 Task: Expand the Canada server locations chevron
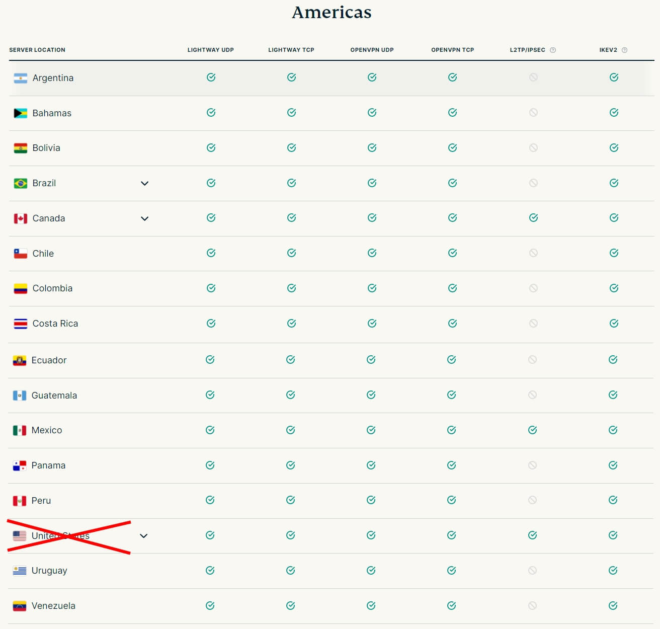tap(144, 218)
